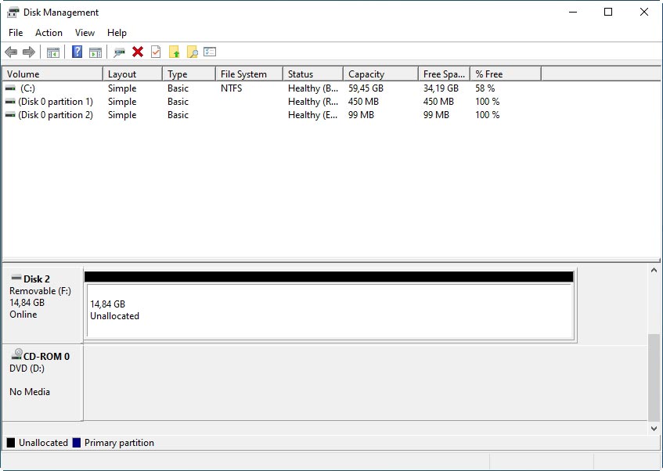Click the folder with green arrow icon
Viewport: 663px width, 471px height.
pos(175,52)
